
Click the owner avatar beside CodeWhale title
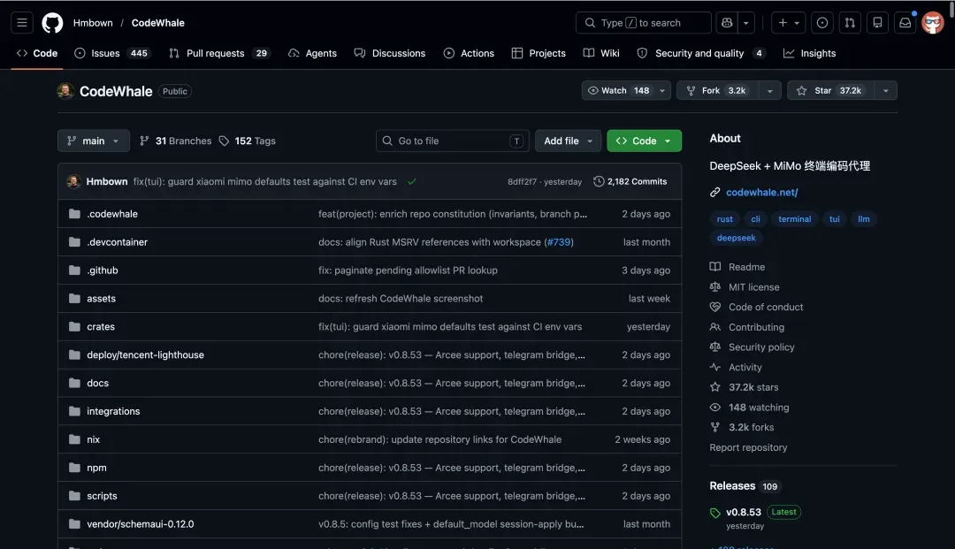click(65, 91)
